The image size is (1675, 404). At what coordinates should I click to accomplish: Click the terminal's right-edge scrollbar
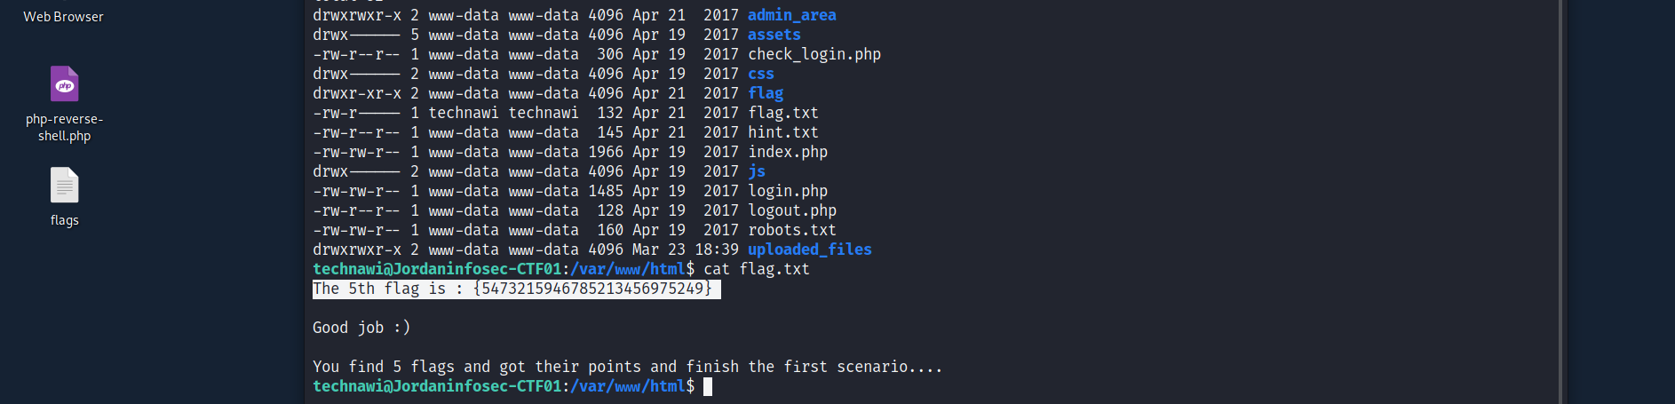(x=1562, y=202)
